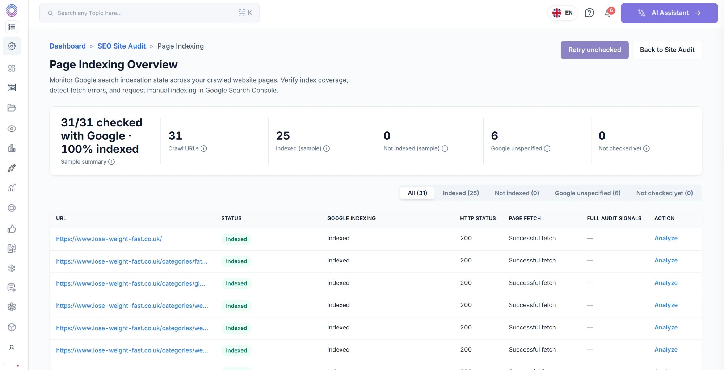
Task: Focus the Search any Topic field
Action: tap(150, 13)
